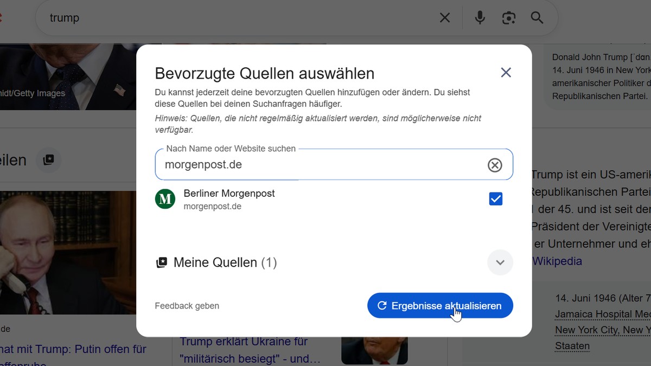Clear the morgenpost.de source search field
The width and height of the screenshot is (651, 366).
point(495,165)
